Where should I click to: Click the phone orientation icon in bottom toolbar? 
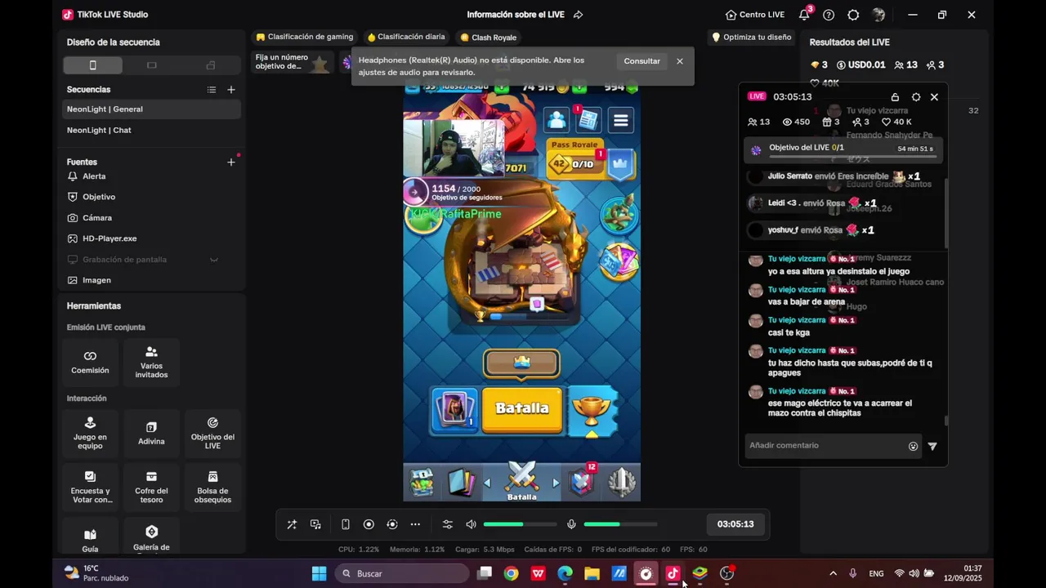[x=346, y=524]
